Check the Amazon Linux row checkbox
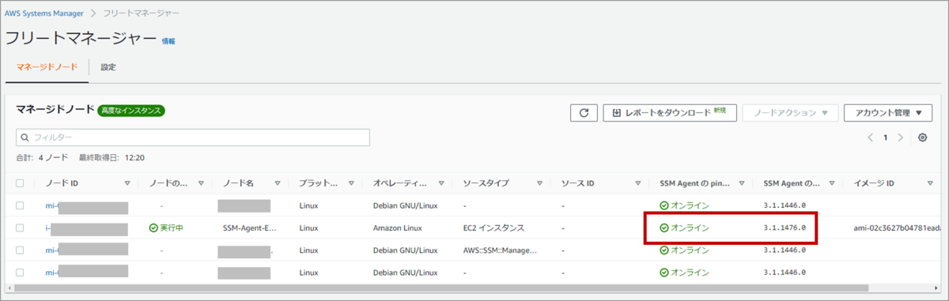The image size is (949, 301). [21, 228]
